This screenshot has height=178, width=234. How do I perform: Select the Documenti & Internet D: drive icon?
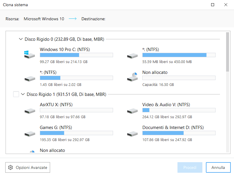[132, 134]
